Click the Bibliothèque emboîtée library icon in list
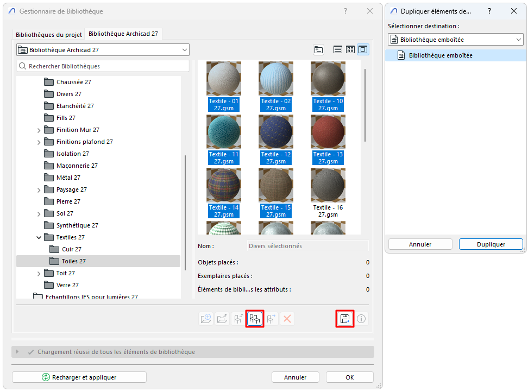Image resolution: width=528 pixels, height=392 pixels. [401, 55]
